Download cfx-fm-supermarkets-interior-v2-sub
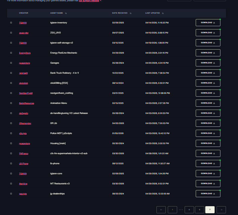Image resolution: width=238 pixels, height=215 pixels. pyautogui.click(x=208, y=153)
